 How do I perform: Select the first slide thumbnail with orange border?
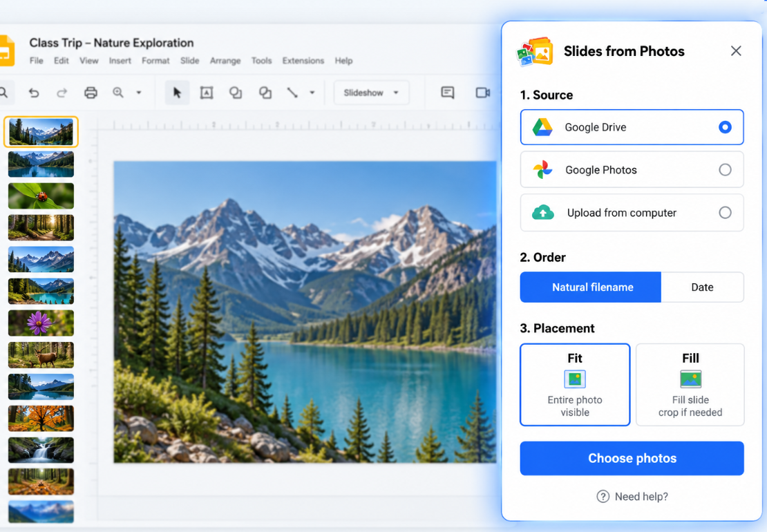[41, 132]
